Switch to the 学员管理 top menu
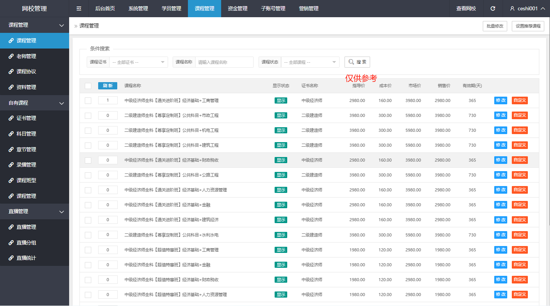Screen dimensions: 550x306 pos(171,8)
